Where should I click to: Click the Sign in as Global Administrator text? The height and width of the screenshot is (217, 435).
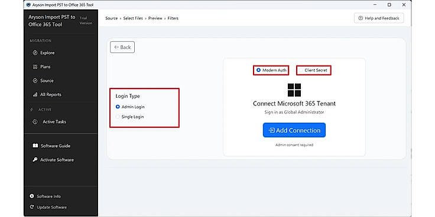[x=294, y=112]
